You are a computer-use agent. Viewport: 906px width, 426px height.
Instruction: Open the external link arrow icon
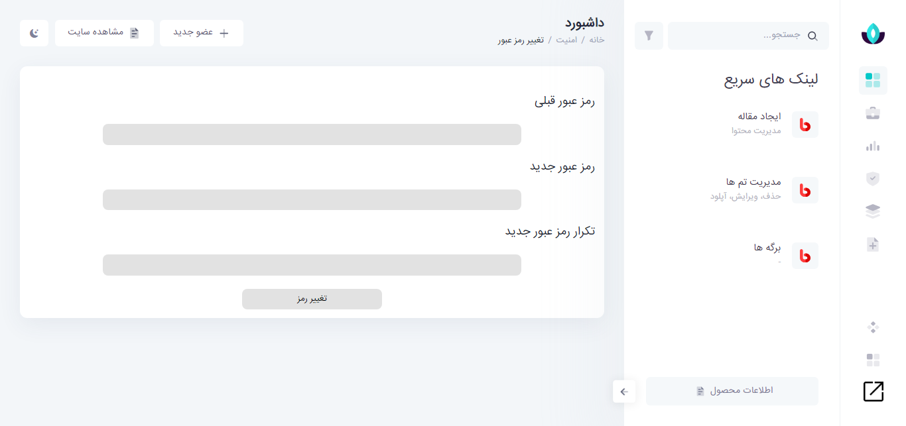874,392
